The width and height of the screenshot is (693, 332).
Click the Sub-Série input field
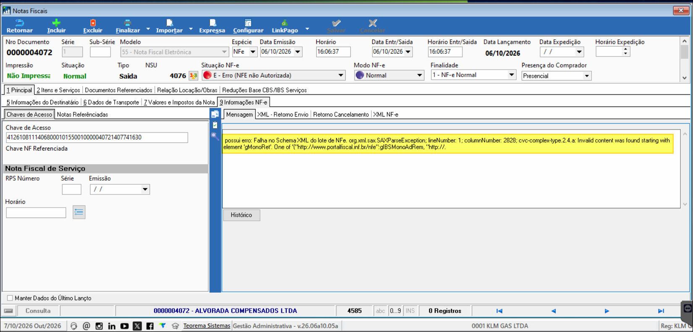100,52
